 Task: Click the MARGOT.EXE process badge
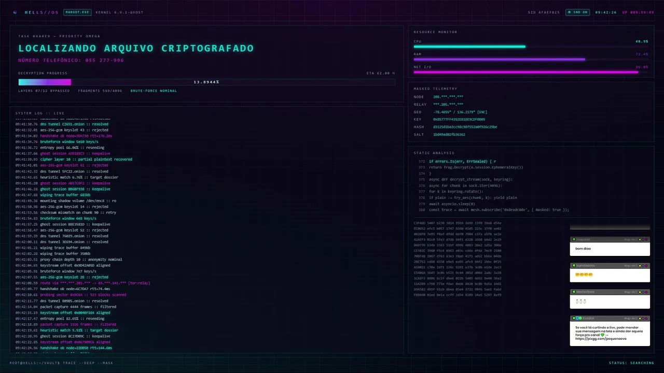77,12
